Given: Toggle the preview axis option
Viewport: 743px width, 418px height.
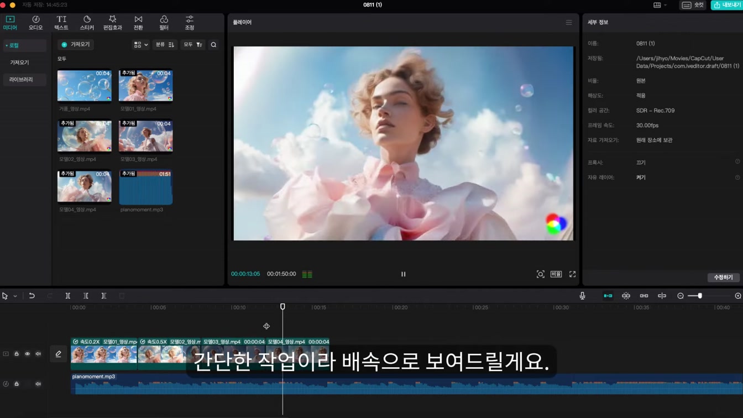Looking at the screenshot, I should click(662, 296).
